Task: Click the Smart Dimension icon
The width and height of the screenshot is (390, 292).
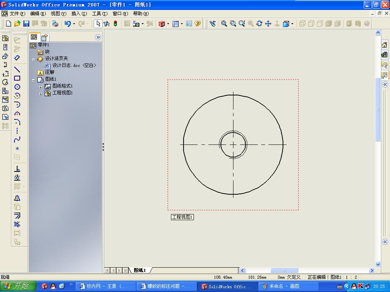Action: pyautogui.click(x=17, y=58)
